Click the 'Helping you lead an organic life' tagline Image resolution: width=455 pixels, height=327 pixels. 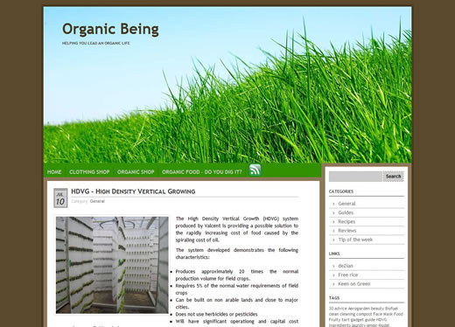coord(95,43)
